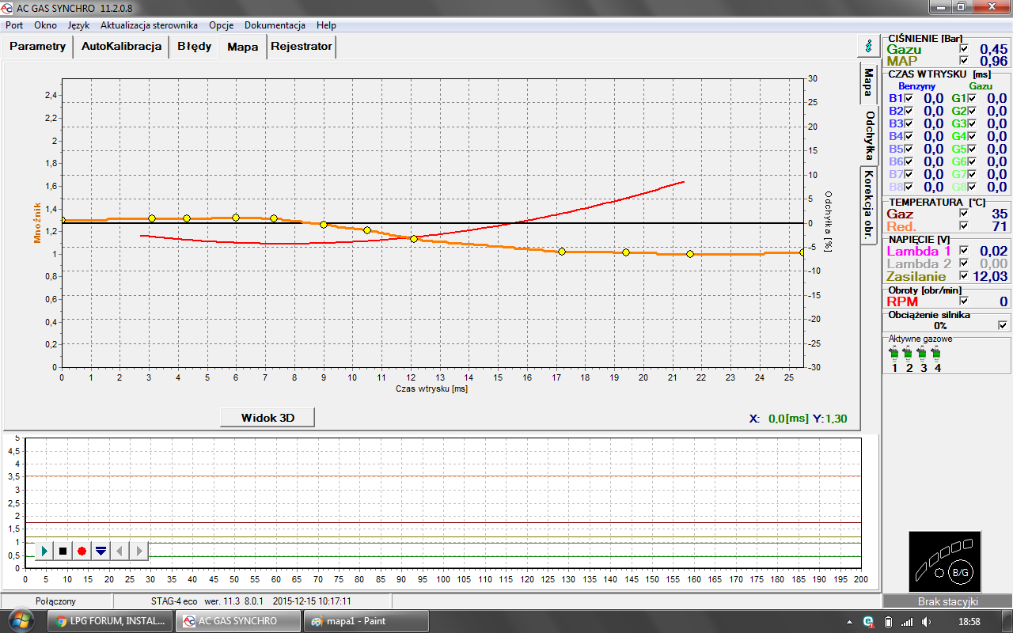
Task: Select the yellow map point near 21.5 ms
Action: click(690, 254)
